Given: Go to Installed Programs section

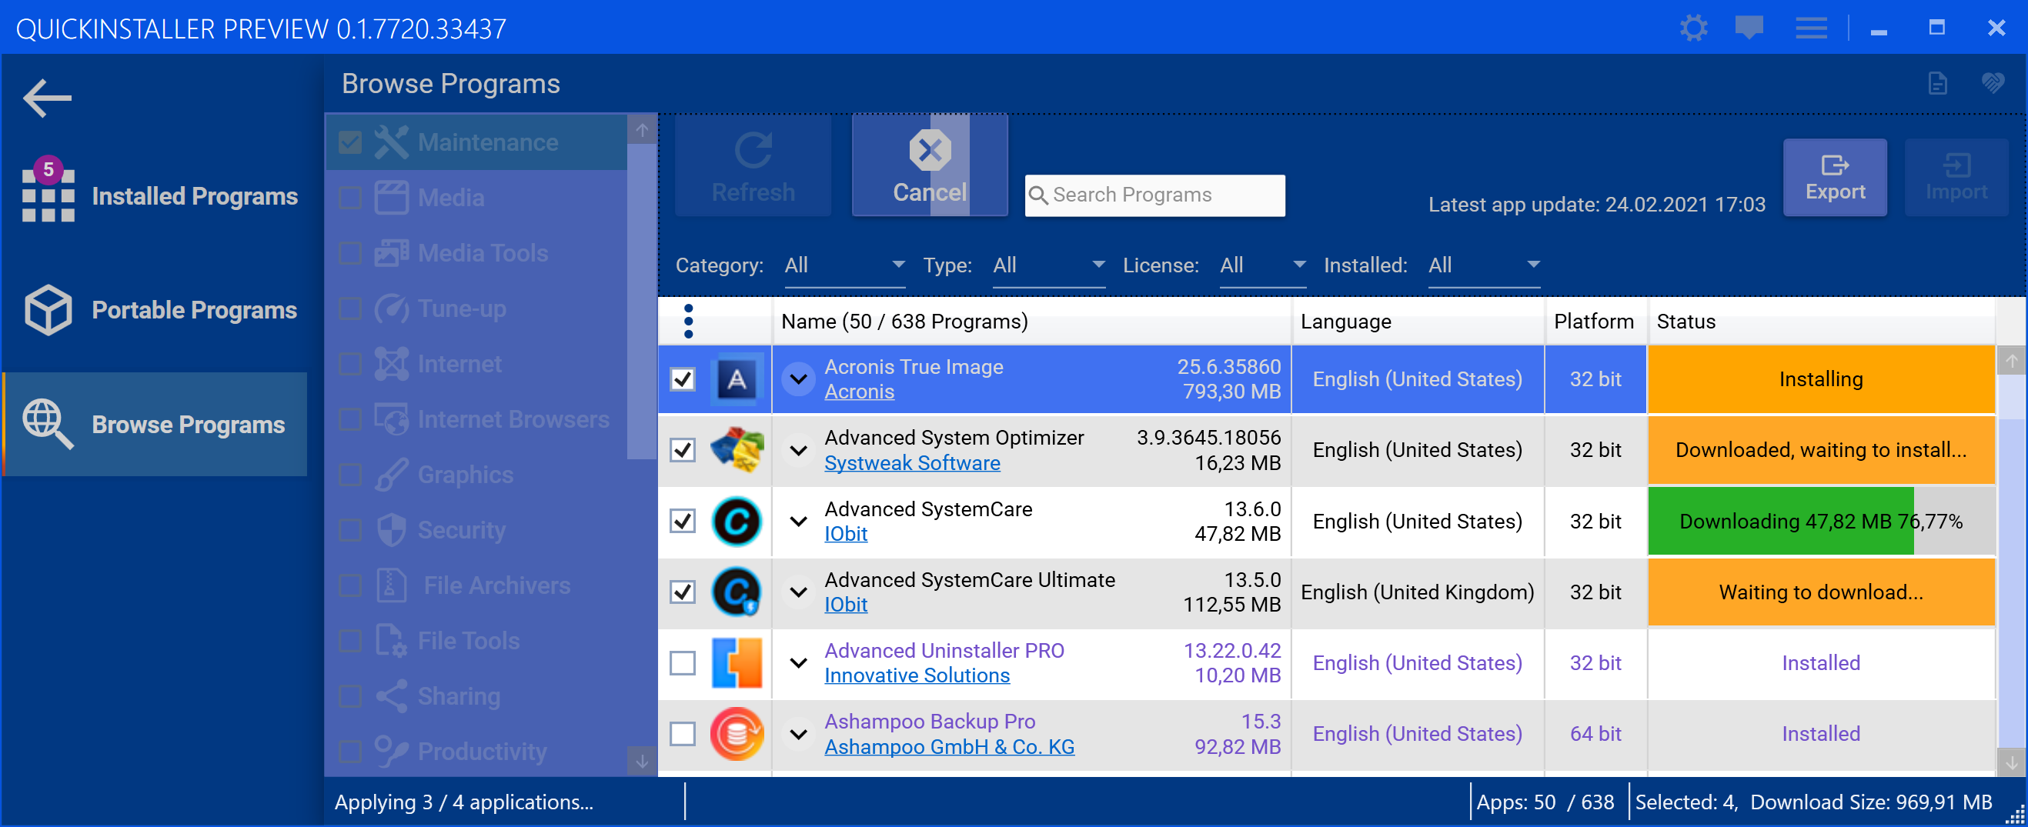Looking at the screenshot, I should [x=157, y=196].
